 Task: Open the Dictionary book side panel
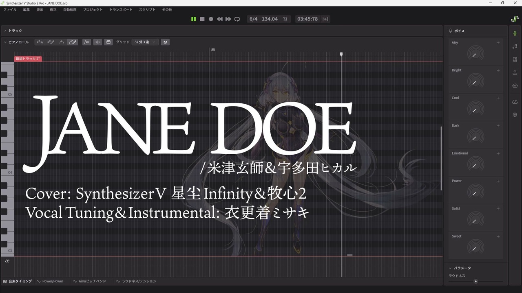515,59
